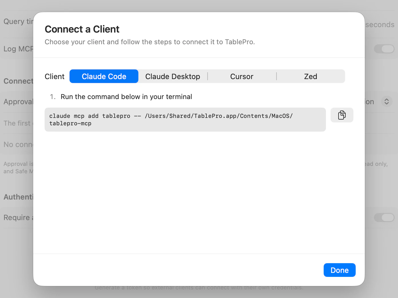Open the Zed client tab
Image resolution: width=398 pixels, height=298 pixels.
pos(311,76)
